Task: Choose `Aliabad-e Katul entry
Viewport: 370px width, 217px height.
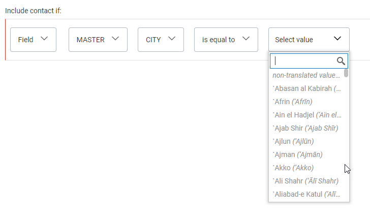Action: [306, 194]
